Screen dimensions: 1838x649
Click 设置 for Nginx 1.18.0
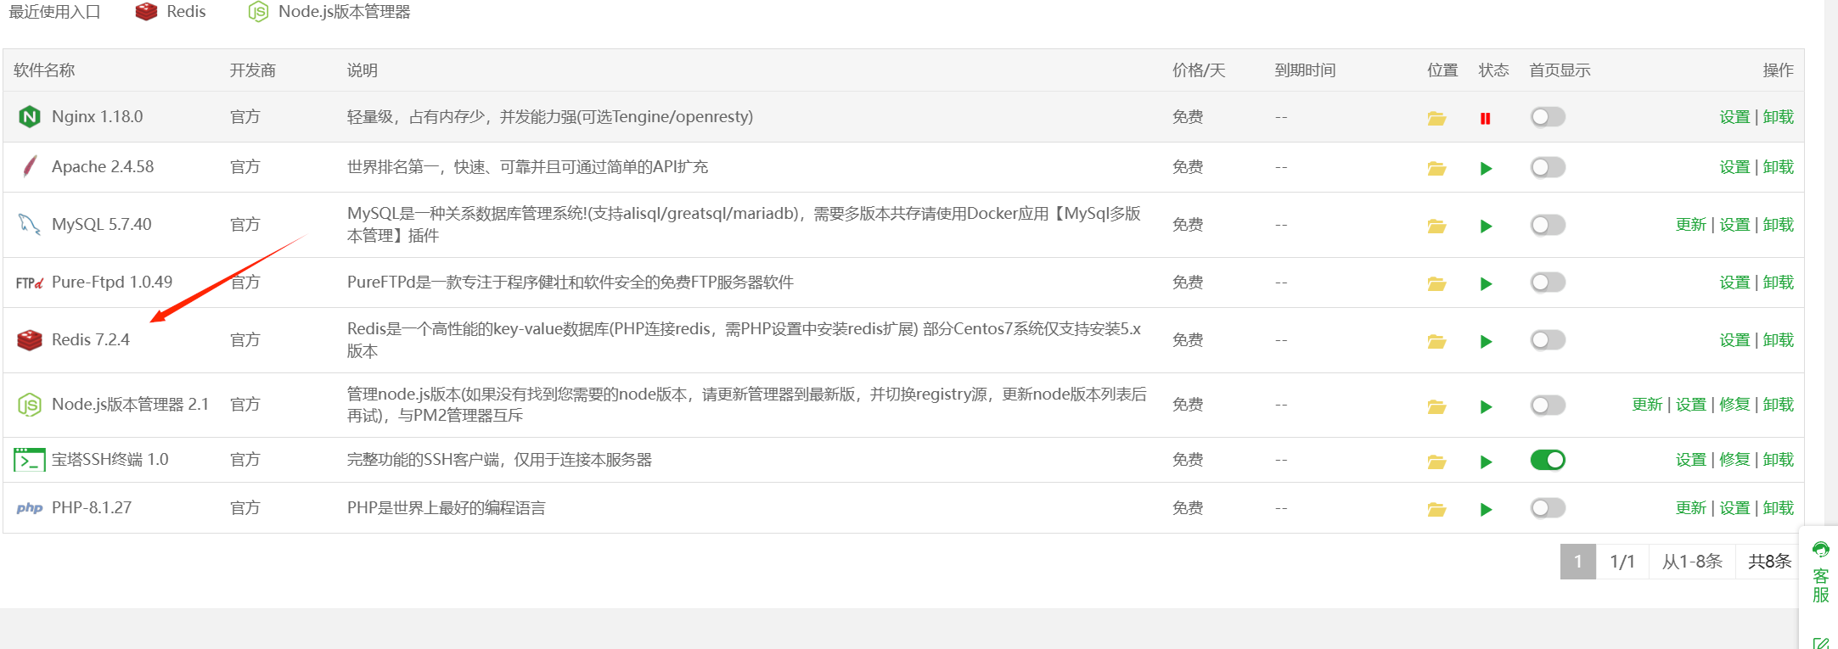1734,117
